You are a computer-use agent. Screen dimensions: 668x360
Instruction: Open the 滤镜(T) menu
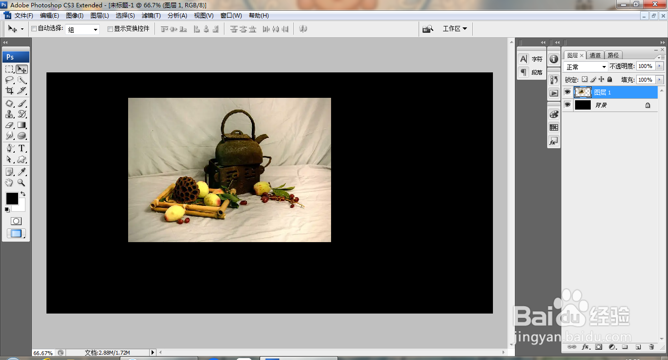[x=151, y=16]
